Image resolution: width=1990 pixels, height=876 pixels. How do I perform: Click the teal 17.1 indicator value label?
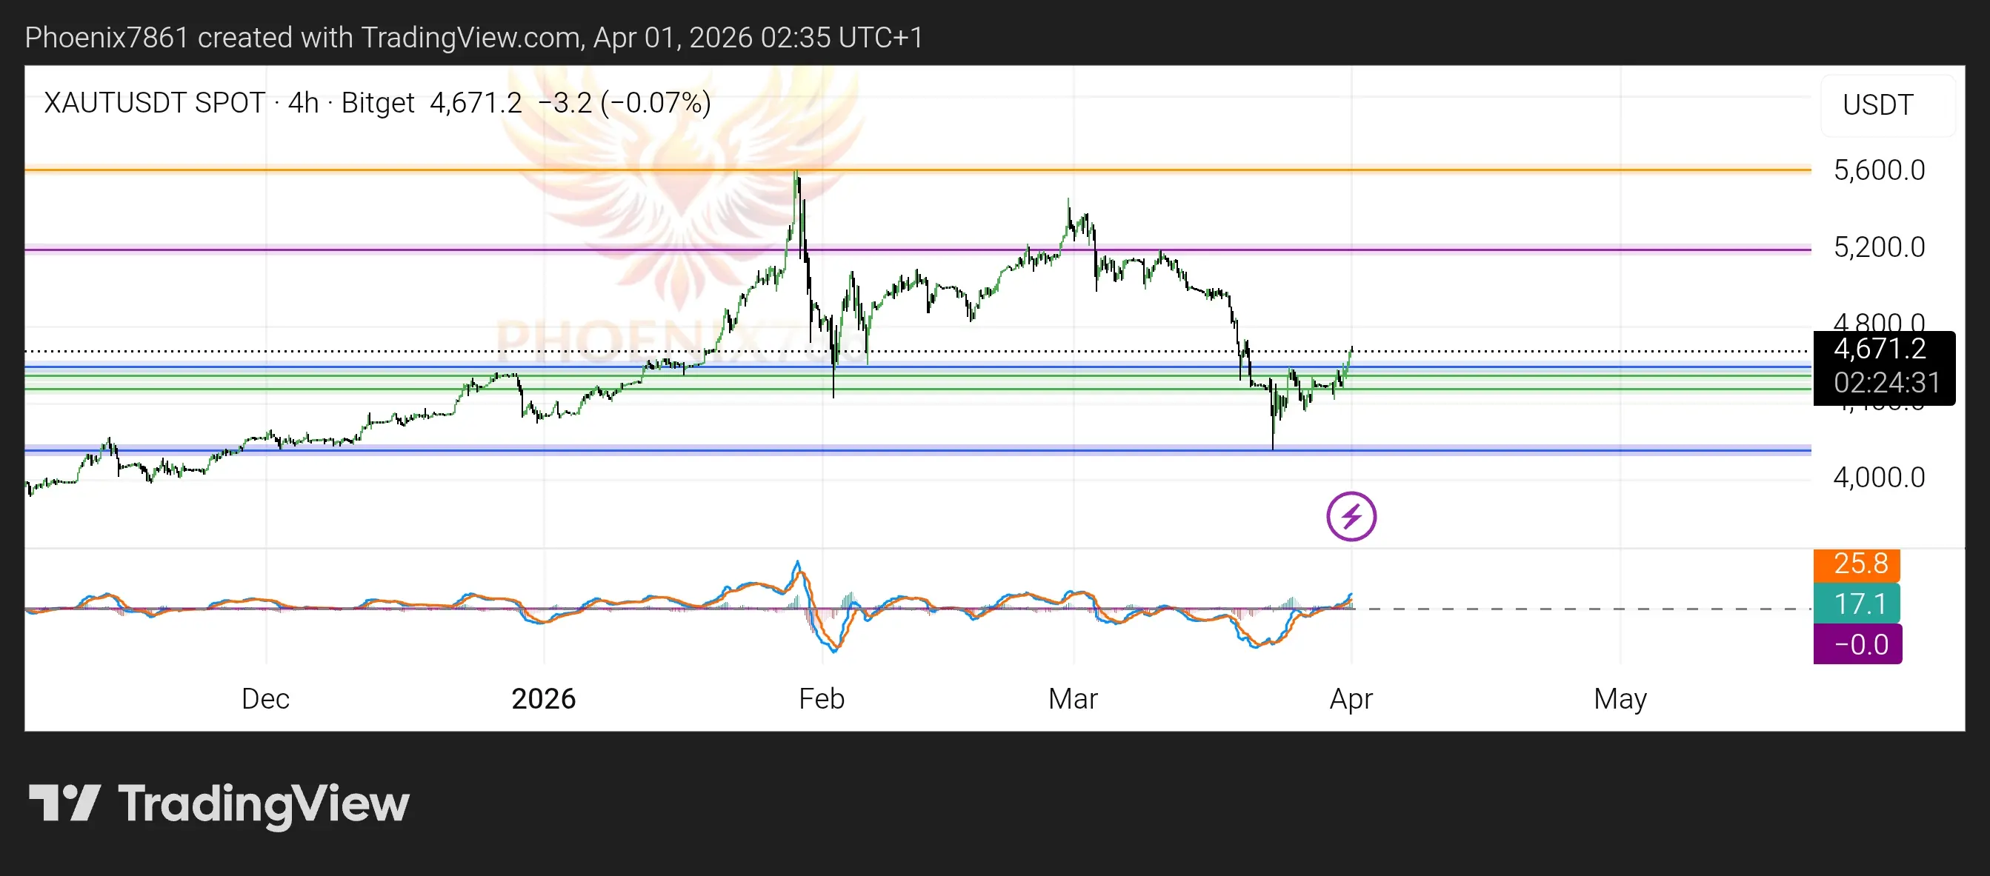pyautogui.click(x=1856, y=603)
